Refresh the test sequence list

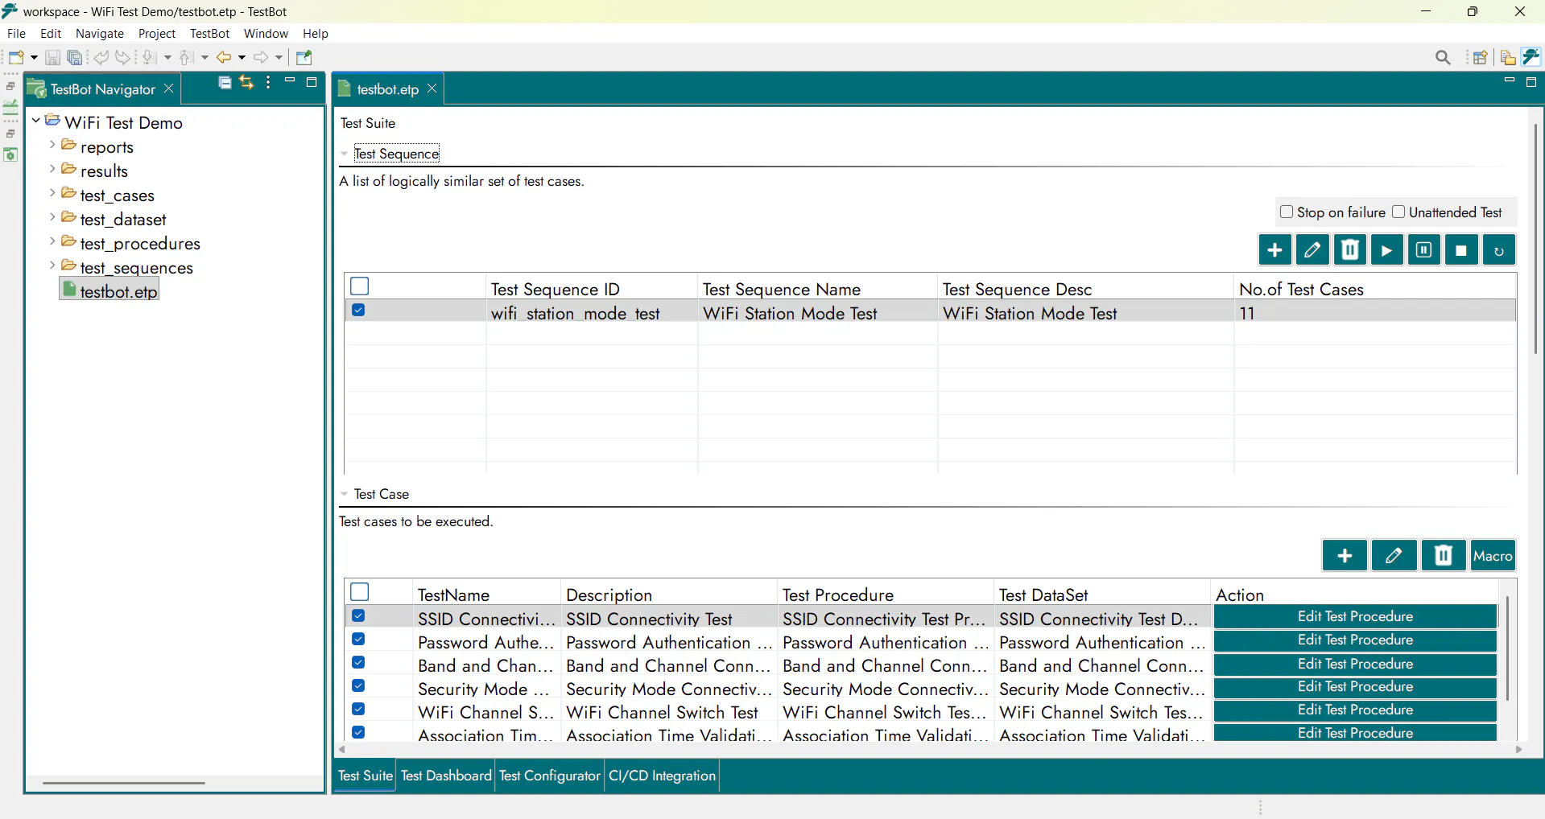point(1498,250)
